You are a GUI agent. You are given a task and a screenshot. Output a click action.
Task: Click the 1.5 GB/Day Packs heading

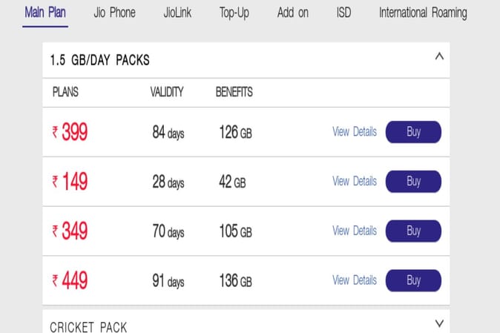[100, 60]
